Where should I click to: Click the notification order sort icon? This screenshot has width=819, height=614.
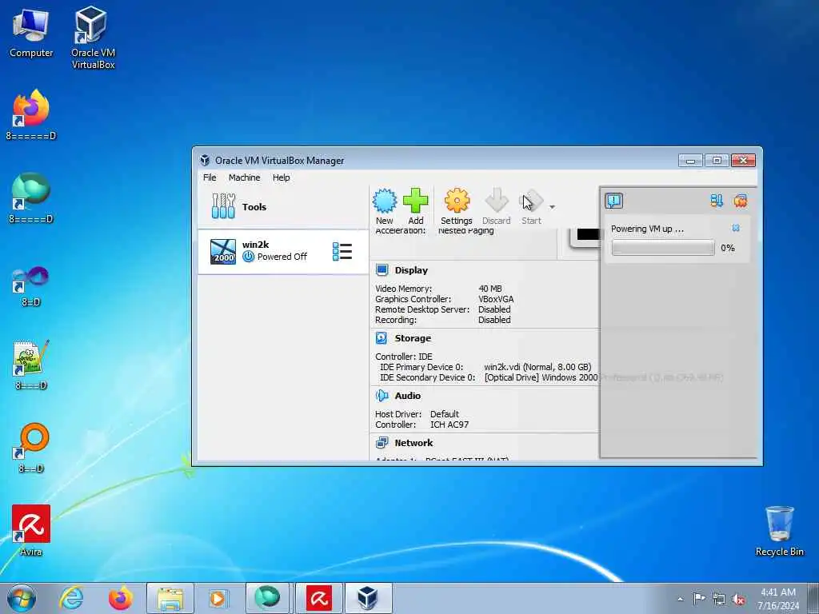tap(716, 201)
